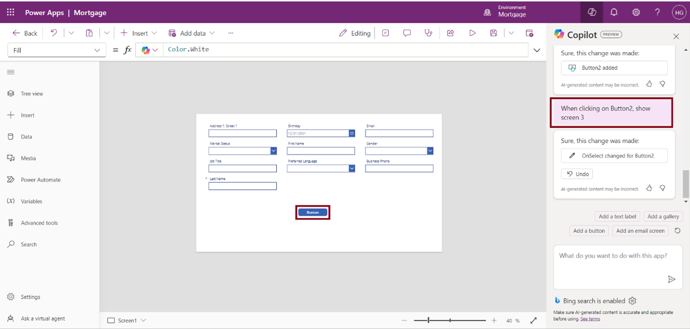Screen dimensions: 690x329
Task: Click the Play preview icon
Action: click(x=472, y=33)
